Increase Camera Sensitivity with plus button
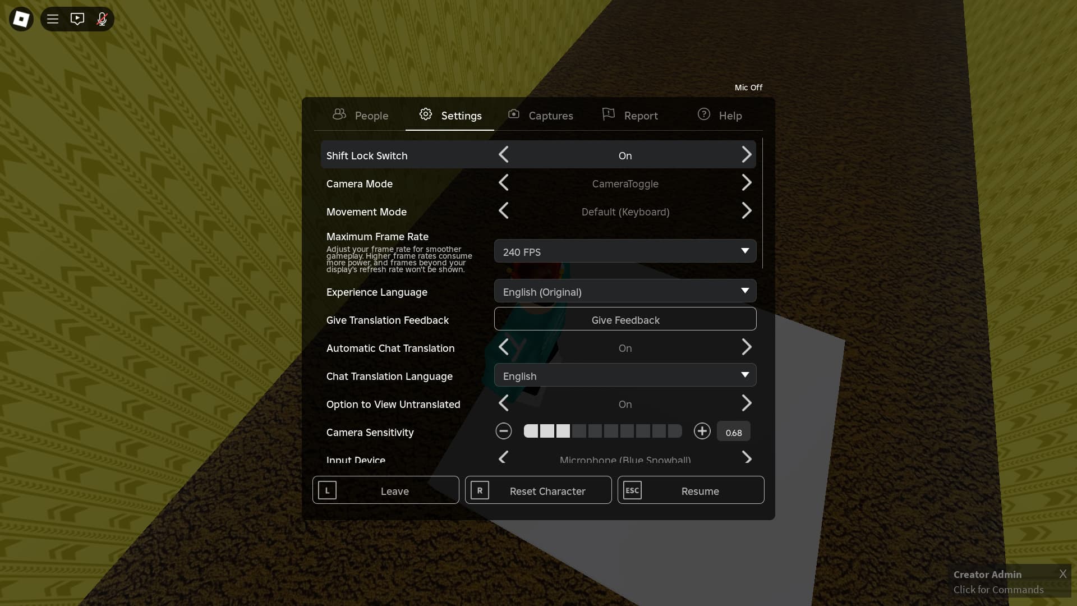This screenshot has height=606, width=1077. click(701, 431)
